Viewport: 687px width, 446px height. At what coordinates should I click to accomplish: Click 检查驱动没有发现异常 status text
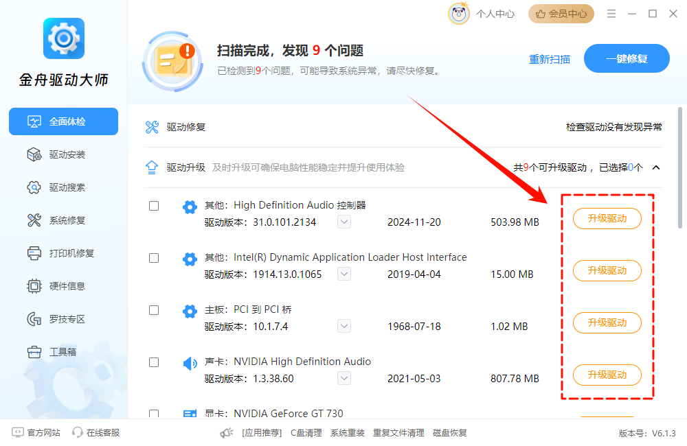tap(613, 128)
